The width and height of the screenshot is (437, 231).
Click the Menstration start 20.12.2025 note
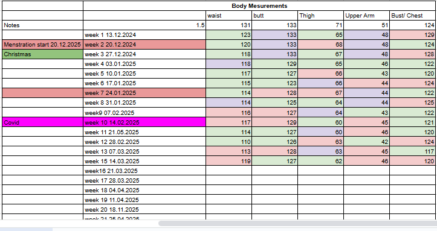[x=43, y=45]
